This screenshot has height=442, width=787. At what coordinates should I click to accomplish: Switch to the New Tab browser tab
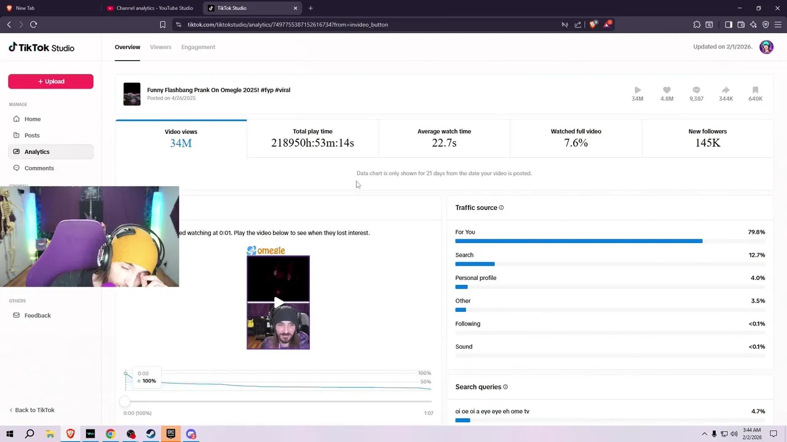pyautogui.click(x=49, y=8)
